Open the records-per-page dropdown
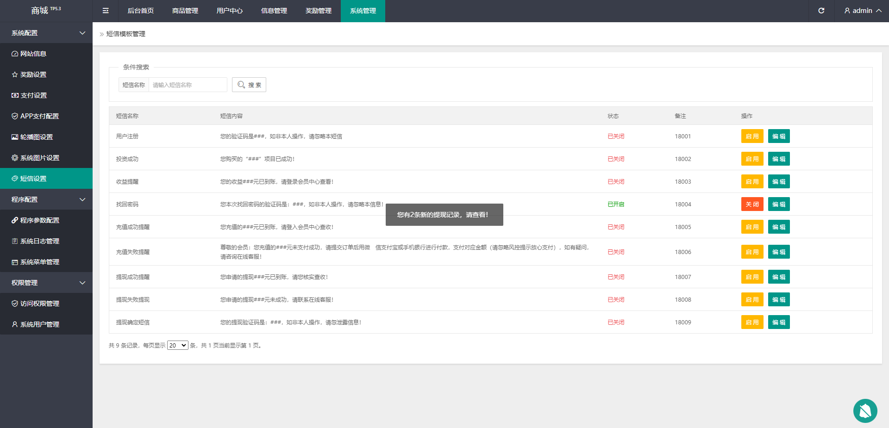The width and height of the screenshot is (889, 428). [177, 345]
